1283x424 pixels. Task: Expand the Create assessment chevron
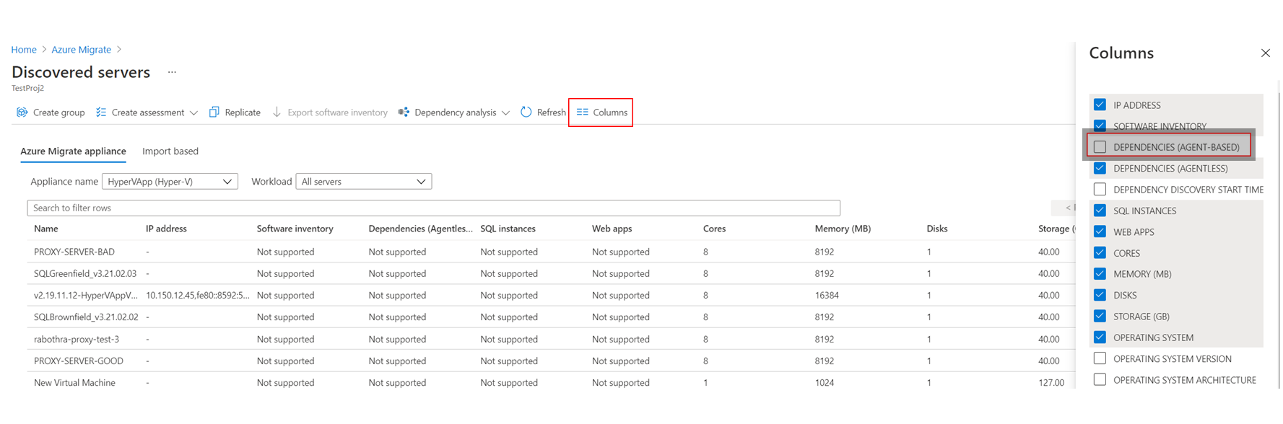(193, 113)
